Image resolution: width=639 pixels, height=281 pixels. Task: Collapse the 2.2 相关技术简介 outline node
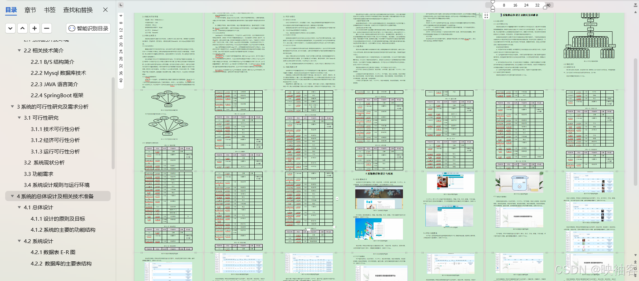point(19,50)
